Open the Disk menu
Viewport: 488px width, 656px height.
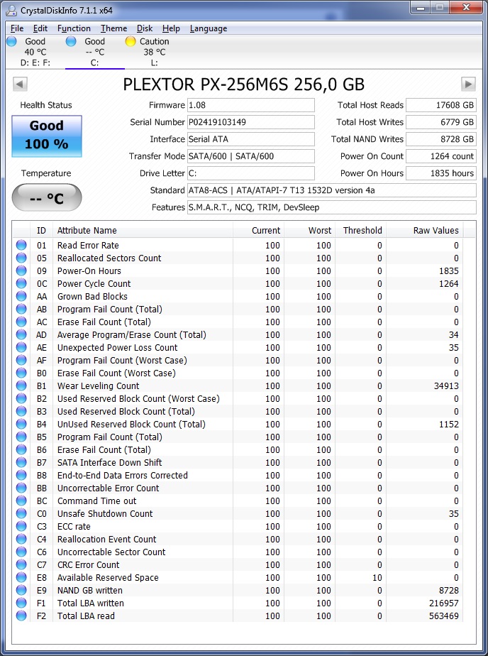click(x=145, y=28)
